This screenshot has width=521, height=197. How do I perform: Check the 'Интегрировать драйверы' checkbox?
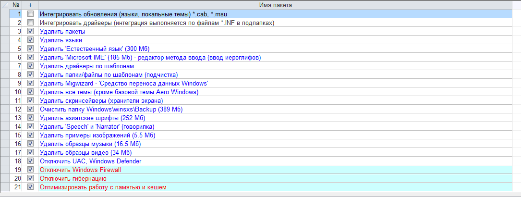tap(31, 23)
